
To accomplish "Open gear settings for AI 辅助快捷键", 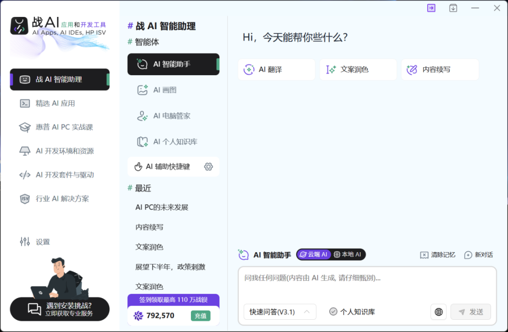I will point(208,167).
